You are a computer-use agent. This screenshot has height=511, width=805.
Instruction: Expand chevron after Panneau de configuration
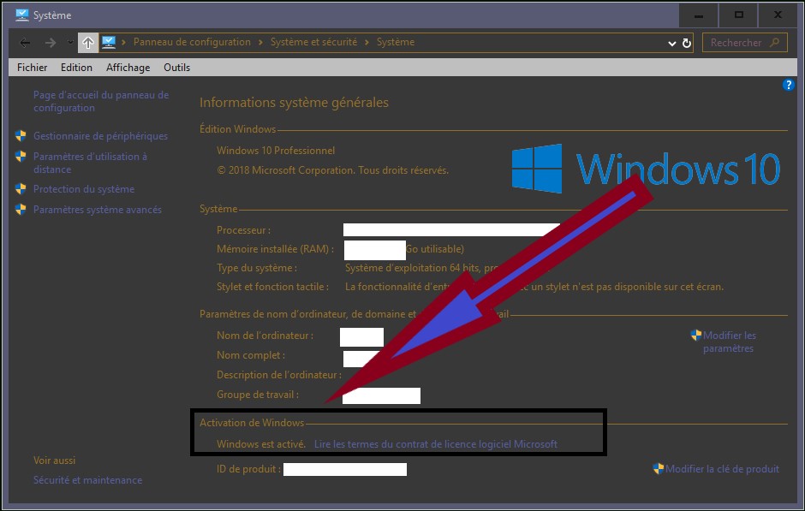260,42
